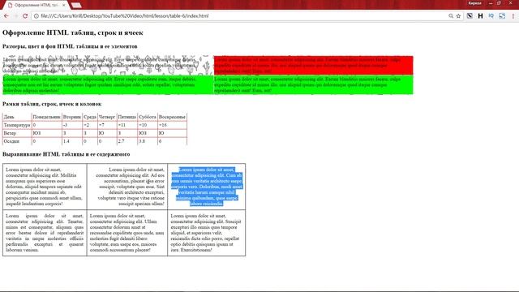The width and height of the screenshot is (519, 292).
Task: Click the table cell with the patterned image background
Action: 108,65
